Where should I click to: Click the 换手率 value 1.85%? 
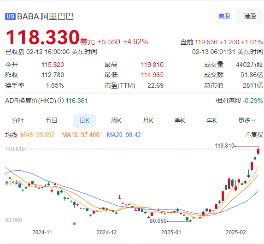tap(55, 85)
